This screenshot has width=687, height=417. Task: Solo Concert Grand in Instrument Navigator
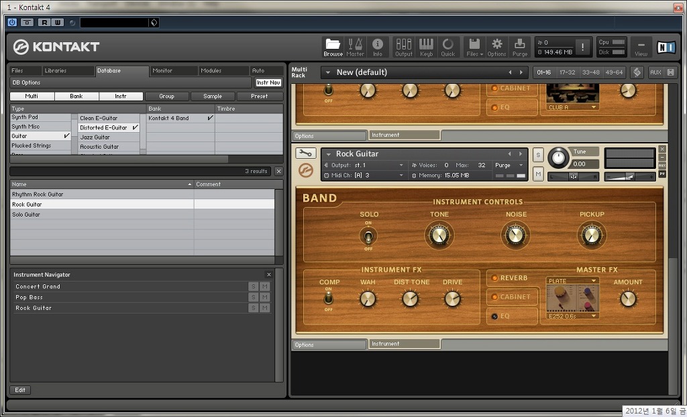(253, 286)
